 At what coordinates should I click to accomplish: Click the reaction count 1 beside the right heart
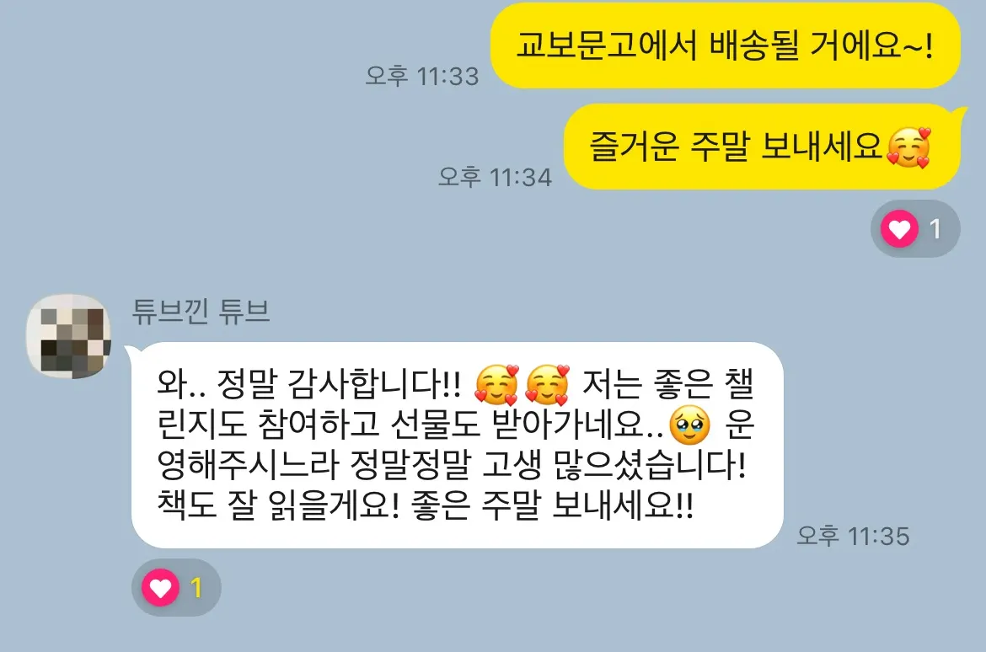click(935, 229)
